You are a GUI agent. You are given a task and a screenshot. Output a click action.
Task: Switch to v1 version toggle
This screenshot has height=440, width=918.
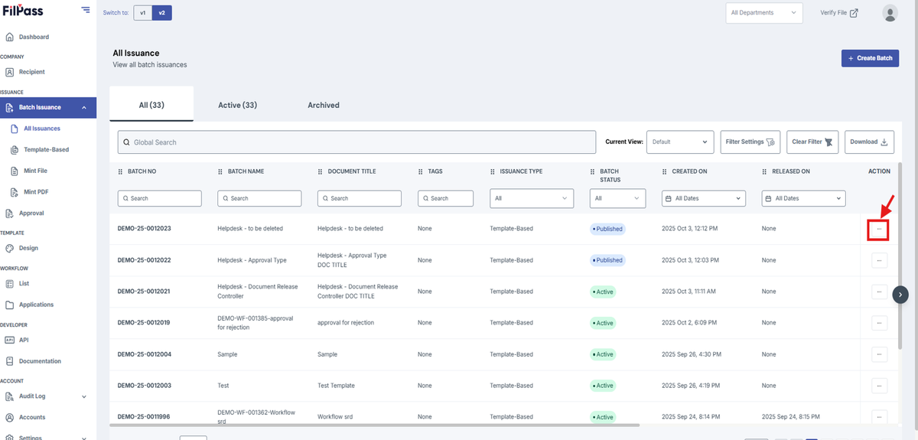click(x=142, y=13)
